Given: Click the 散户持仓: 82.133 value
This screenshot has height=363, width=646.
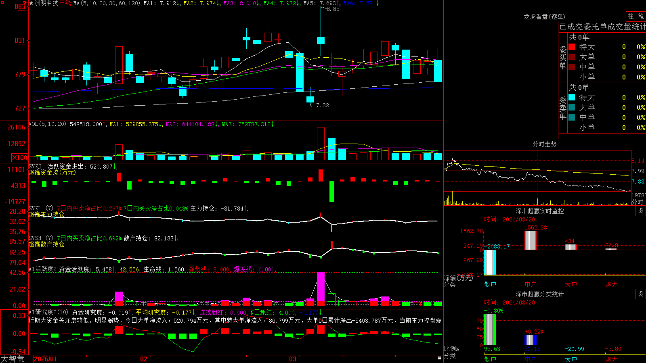Looking at the screenshot, I should (151, 238).
